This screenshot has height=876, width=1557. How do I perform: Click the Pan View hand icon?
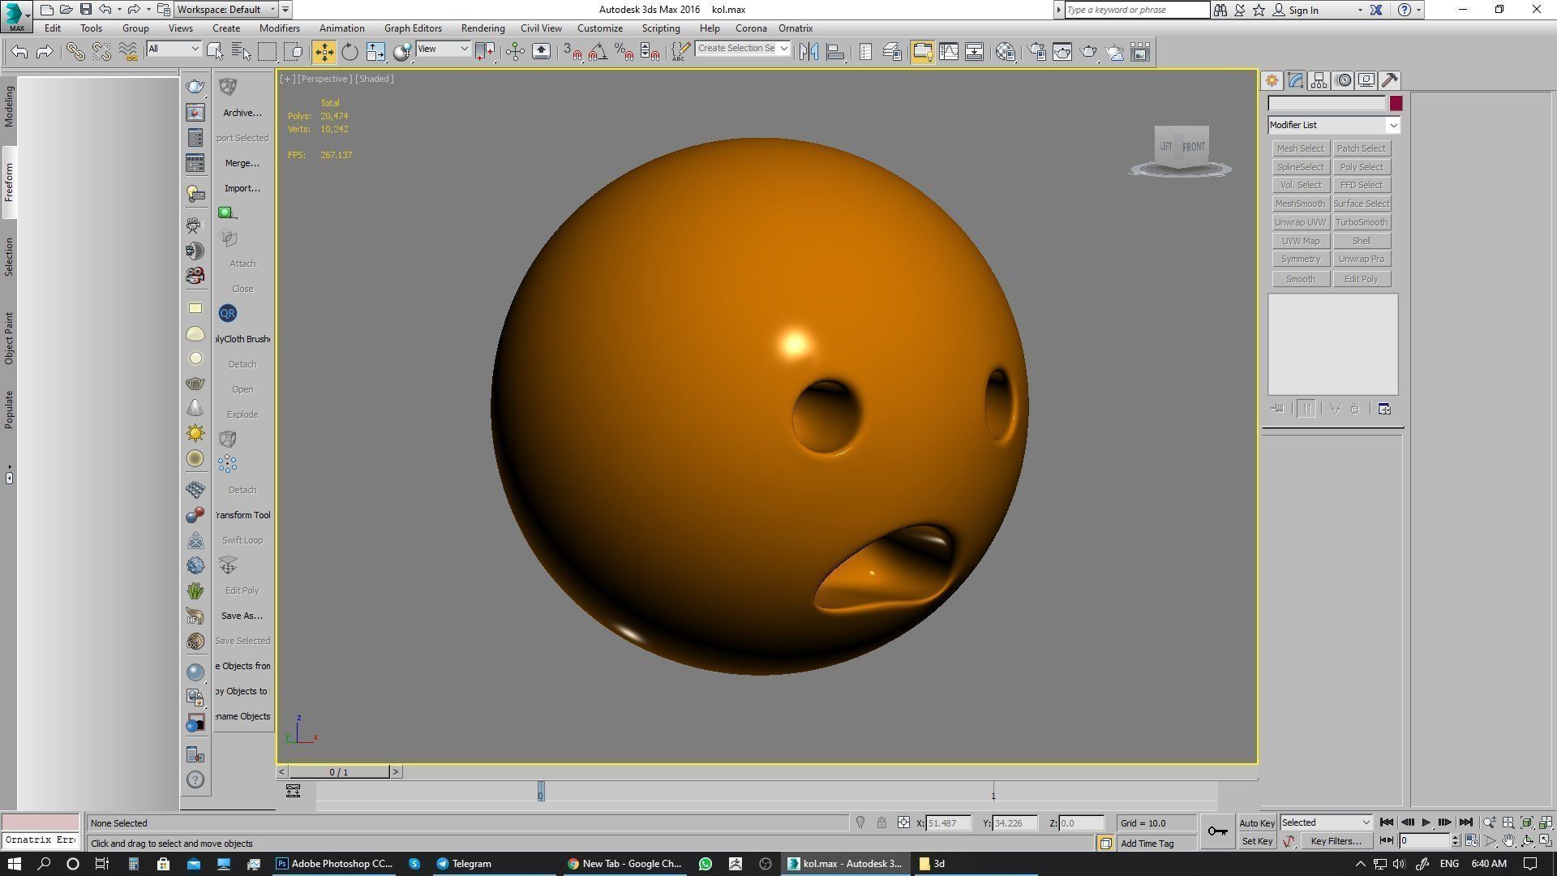point(1508,841)
